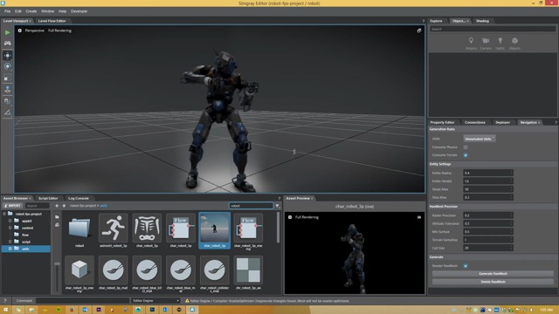The image size is (559, 314).
Task: Enable the Consume Physics checkbox
Action: [x=466, y=147]
